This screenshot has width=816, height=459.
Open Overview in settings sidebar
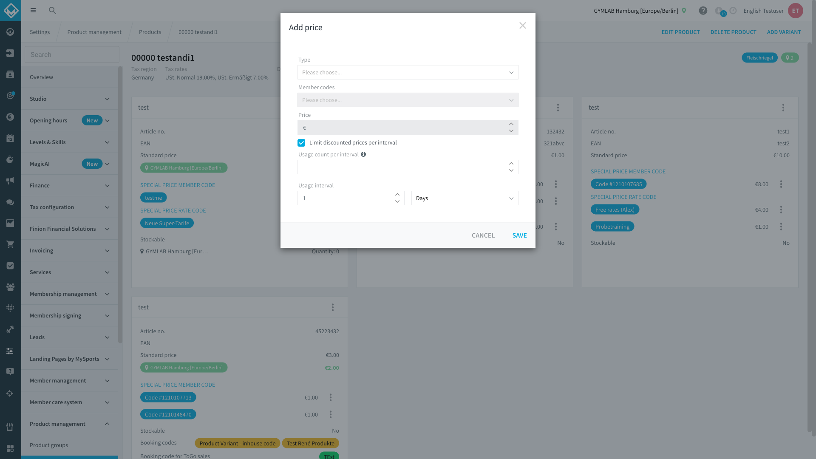point(70,77)
